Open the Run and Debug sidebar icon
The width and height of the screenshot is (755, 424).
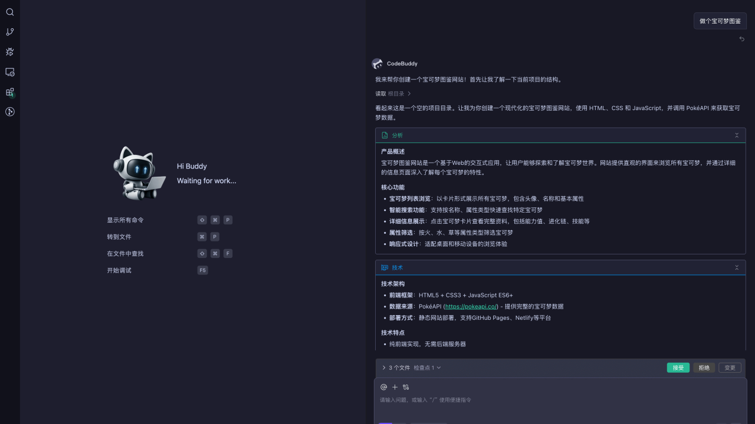pyautogui.click(x=10, y=52)
